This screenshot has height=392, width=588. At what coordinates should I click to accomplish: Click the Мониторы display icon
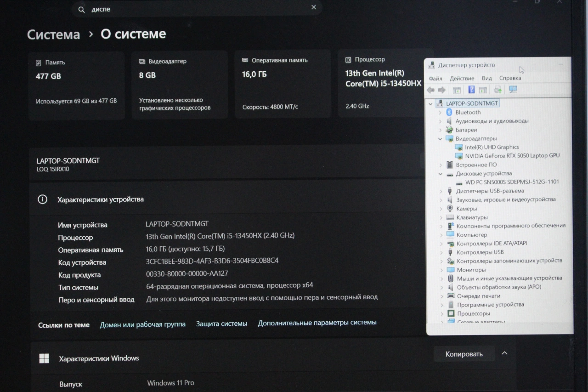[450, 270]
